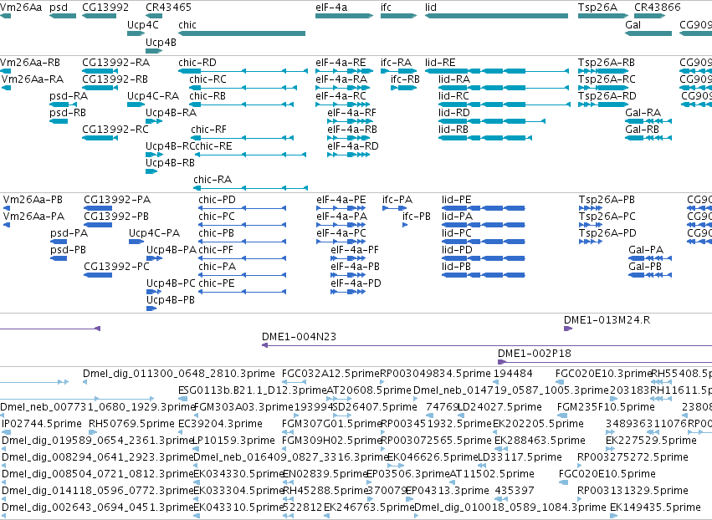Click transcript Ucp4C-RA label
Image resolution: width=712 pixels, height=520 pixels.
(x=153, y=96)
